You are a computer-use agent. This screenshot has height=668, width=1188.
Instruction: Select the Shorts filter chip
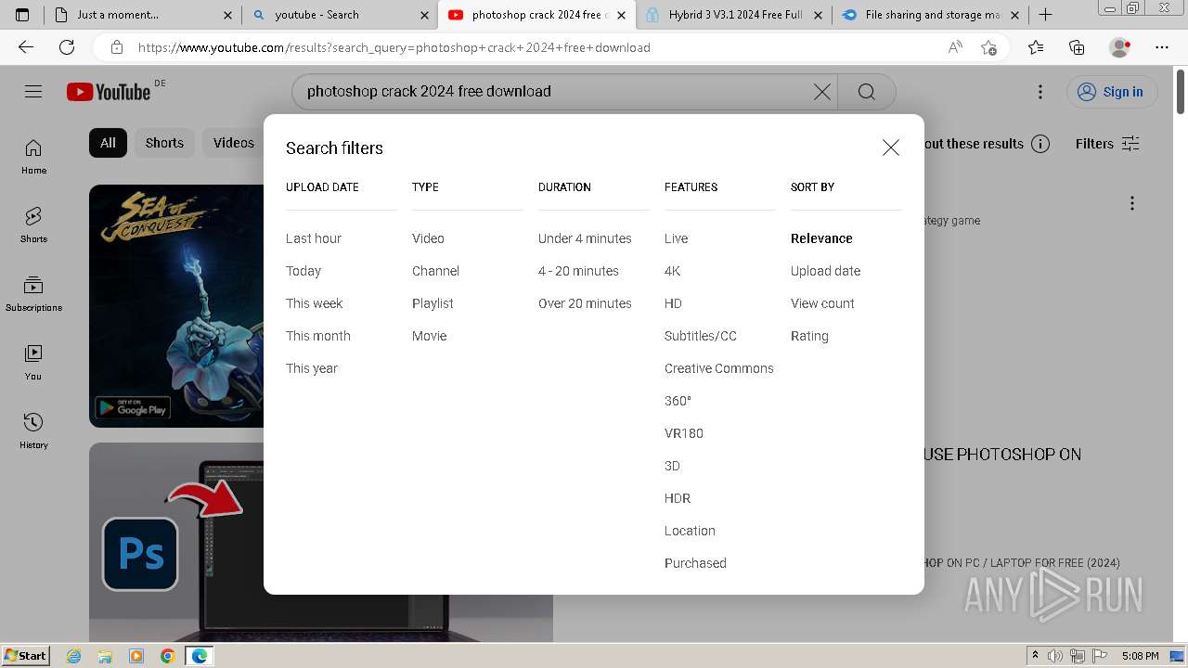164,143
